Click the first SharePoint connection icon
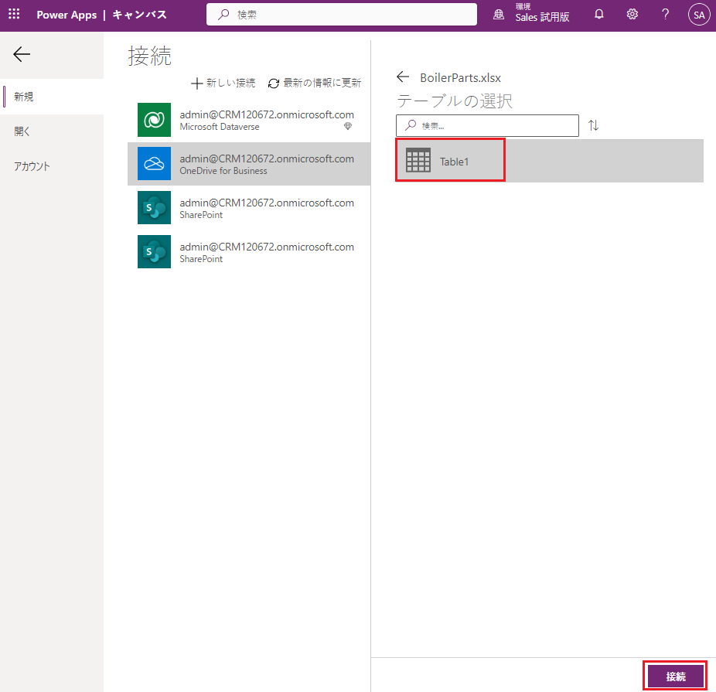716x692 pixels. [x=155, y=208]
